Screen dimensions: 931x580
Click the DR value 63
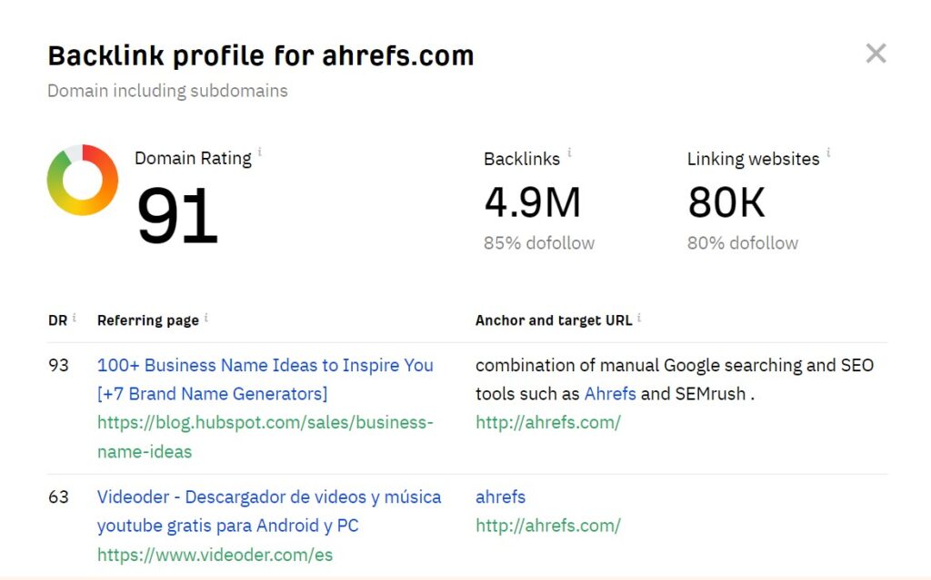[x=58, y=496]
